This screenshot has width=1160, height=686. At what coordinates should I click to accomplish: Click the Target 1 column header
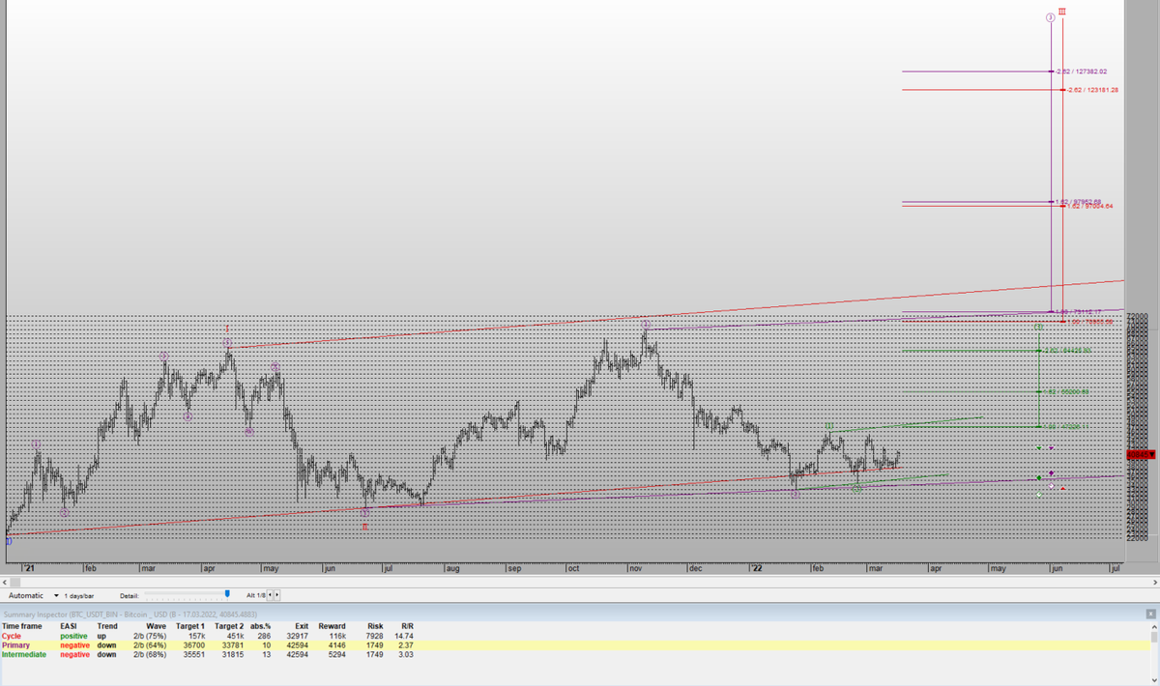point(190,627)
